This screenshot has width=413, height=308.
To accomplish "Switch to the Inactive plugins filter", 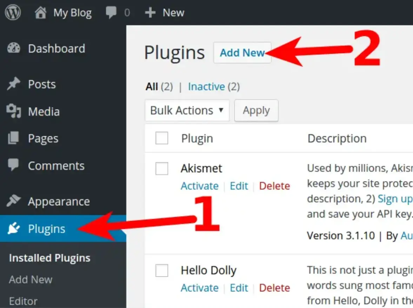I will pyautogui.click(x=206, y=86).
